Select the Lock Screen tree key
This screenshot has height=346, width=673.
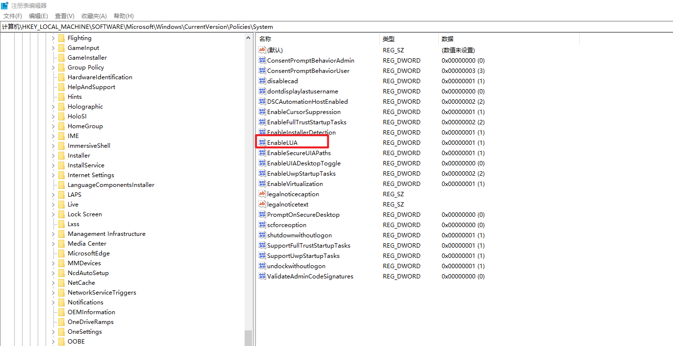pos(84,214)
